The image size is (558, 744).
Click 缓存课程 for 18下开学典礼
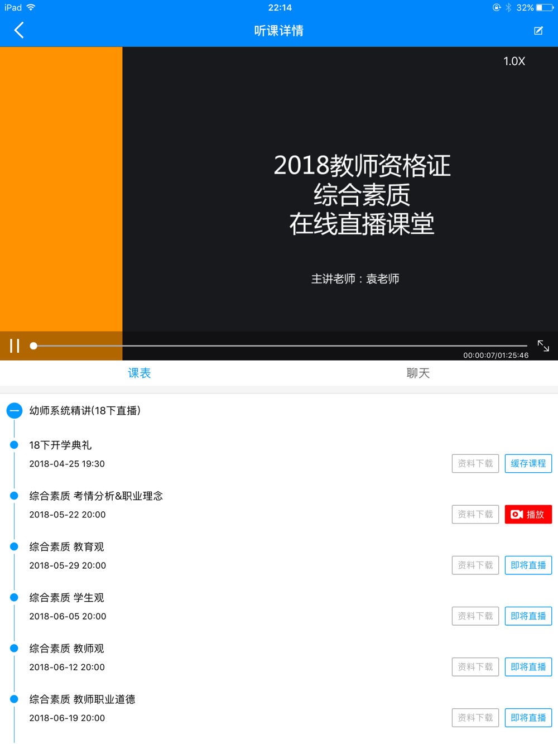pyautogui.click(x=528, y=464)
